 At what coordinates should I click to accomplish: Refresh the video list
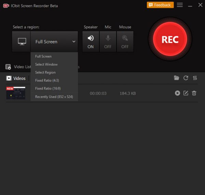(x=186, y=78)
